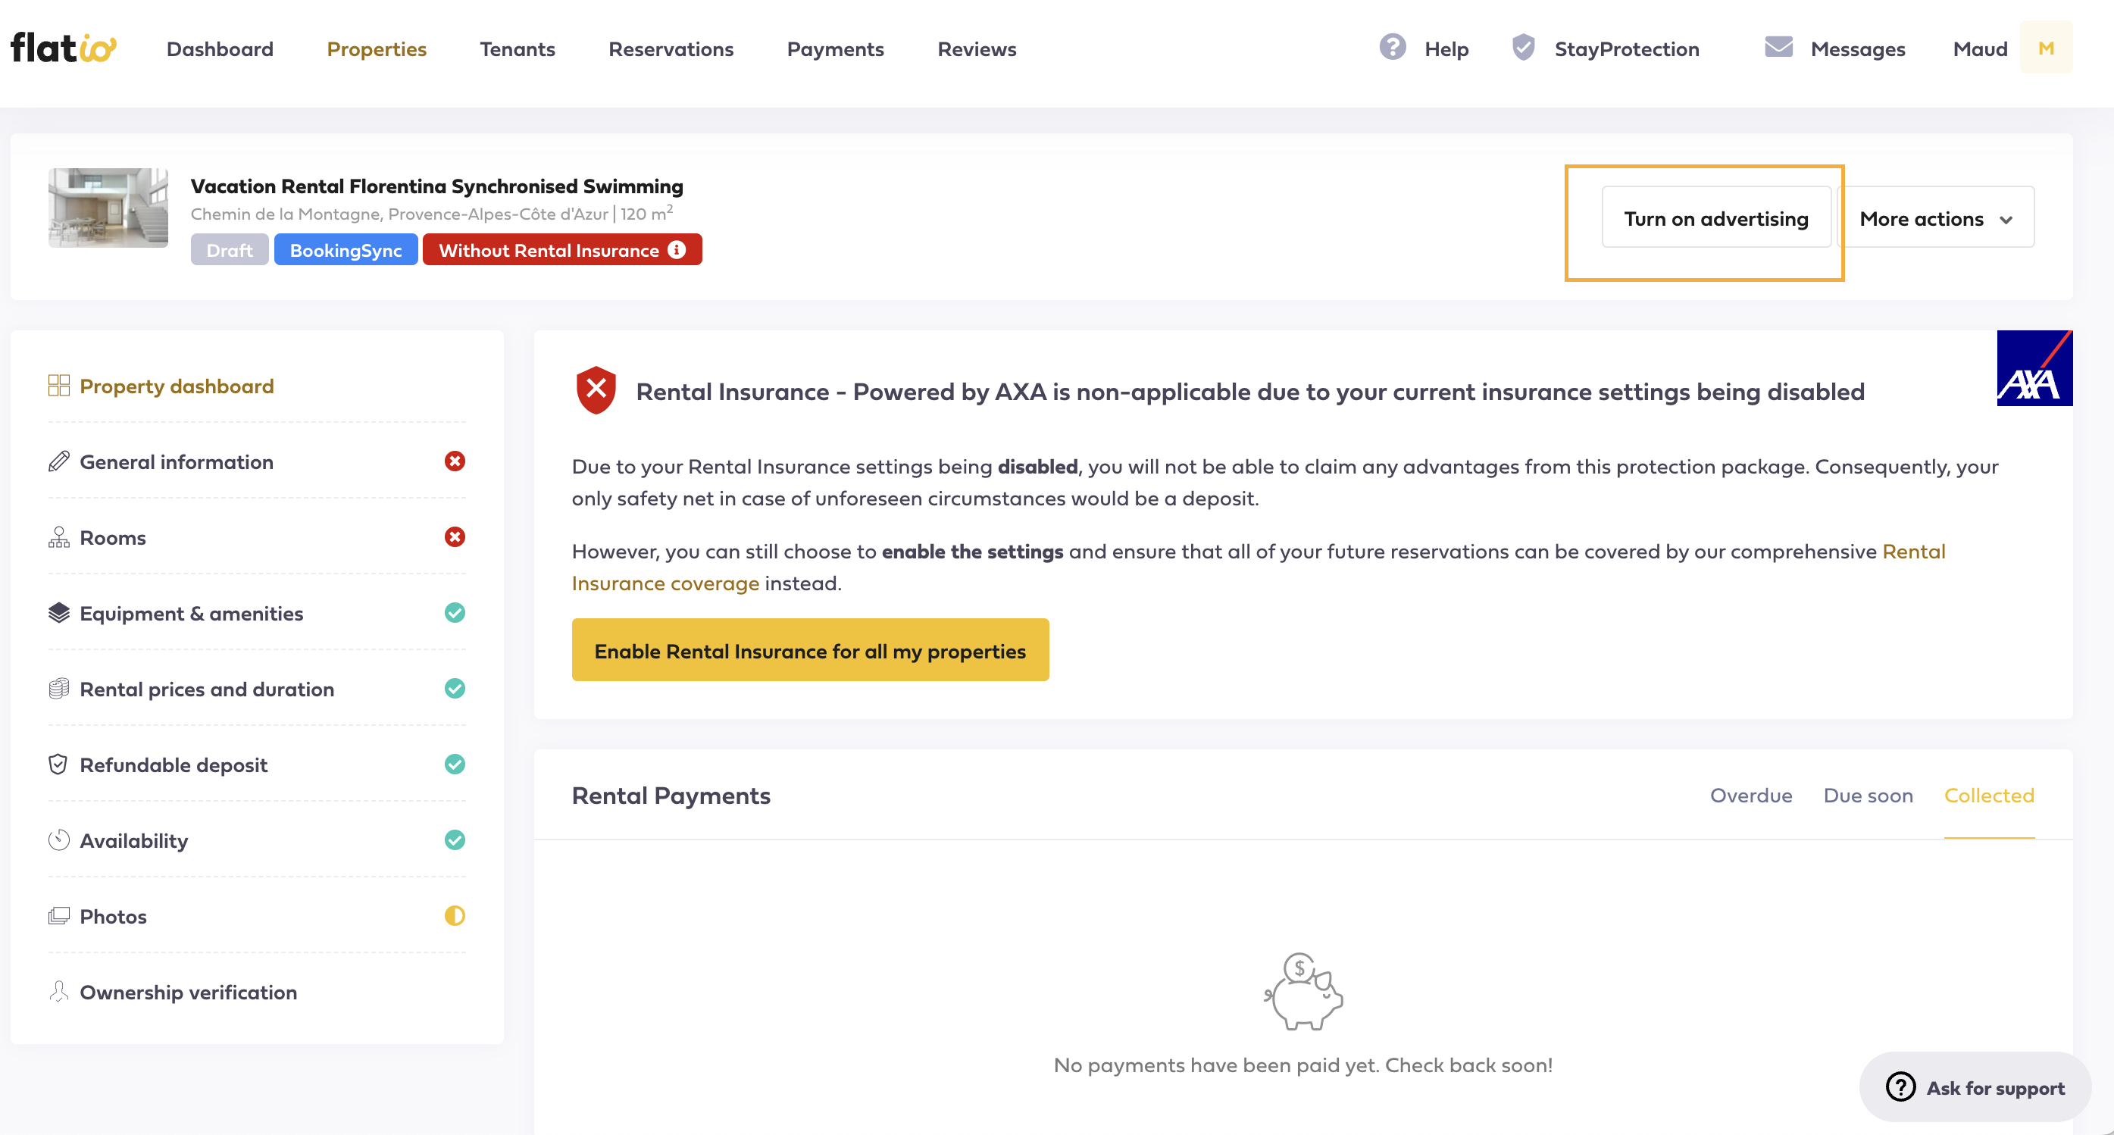Viewport: 2114px width, 1135px height.
Task: Click Enable Rental Insurance for all properties
Action: [810, 650]
